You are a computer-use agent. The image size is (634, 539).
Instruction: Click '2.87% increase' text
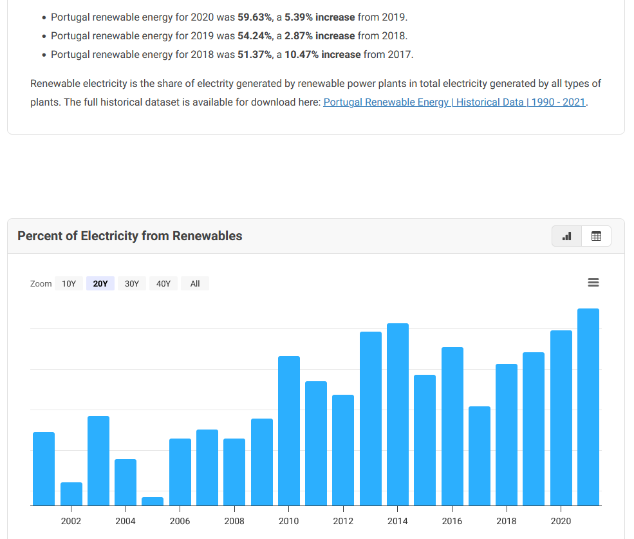coord(319,35)
